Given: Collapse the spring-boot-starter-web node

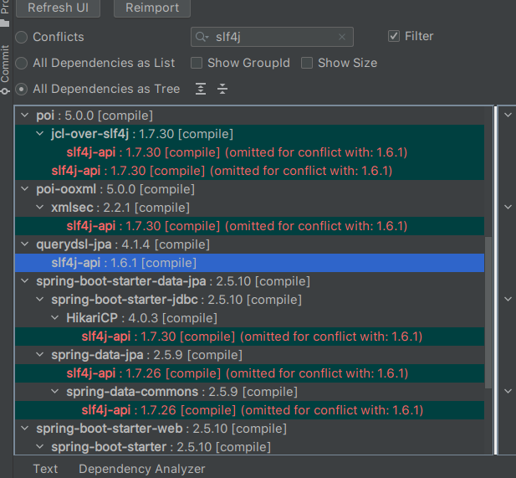Looking at the screenshot, I should pos(25,429).
